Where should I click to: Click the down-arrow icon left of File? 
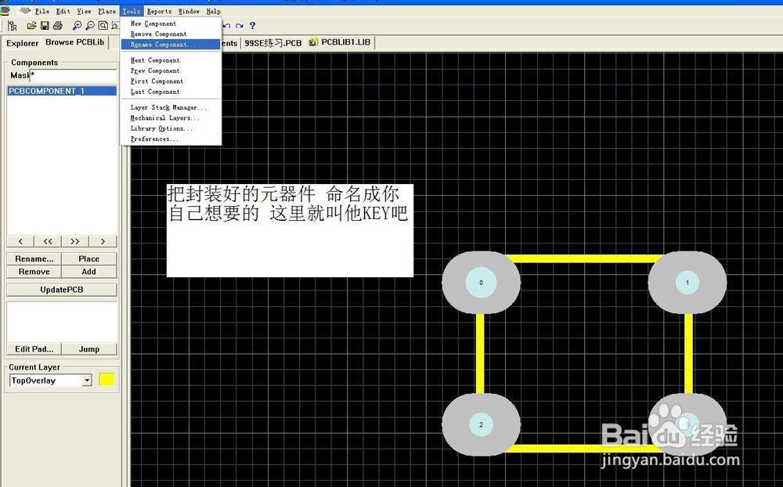tap(24, 10)
